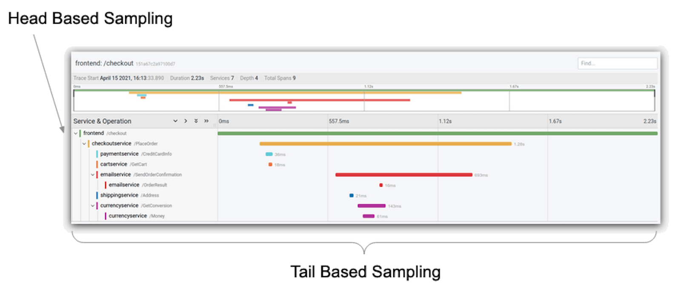Click the '21ms' duration label
Screen dimensions: 681x307
click(x=361, y=196)
